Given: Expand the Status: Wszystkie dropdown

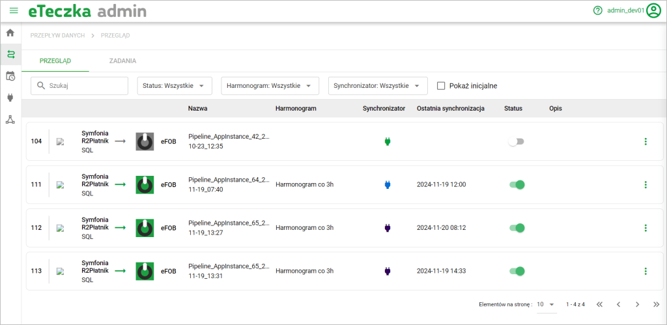Looking at the screenshot, I should coord(175,86).
